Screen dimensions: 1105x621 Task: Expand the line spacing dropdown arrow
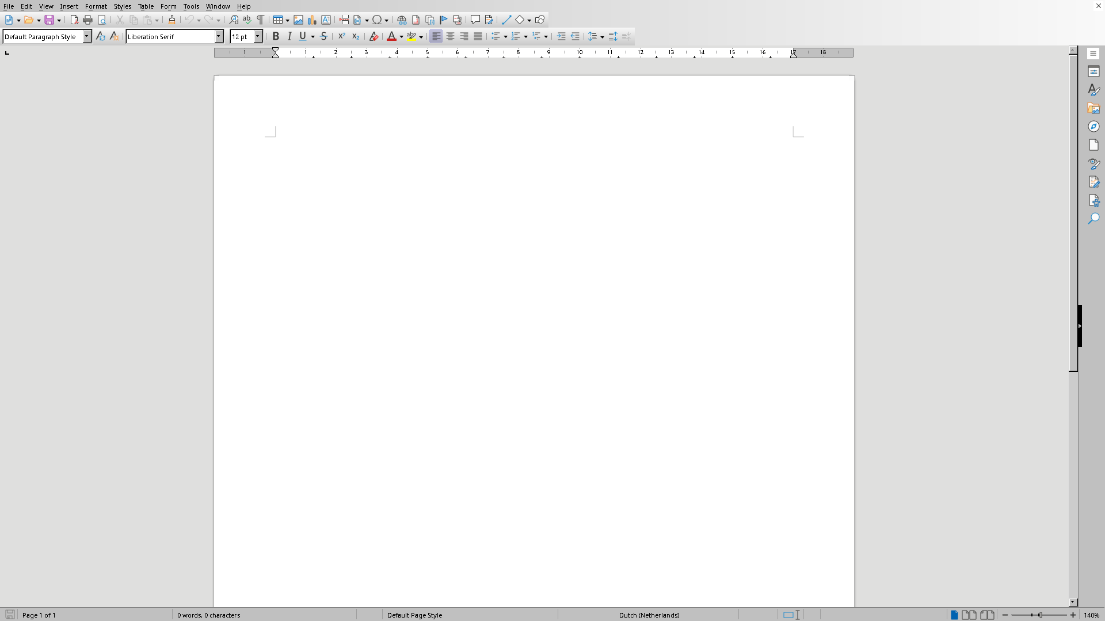click(x=602, y=37)
